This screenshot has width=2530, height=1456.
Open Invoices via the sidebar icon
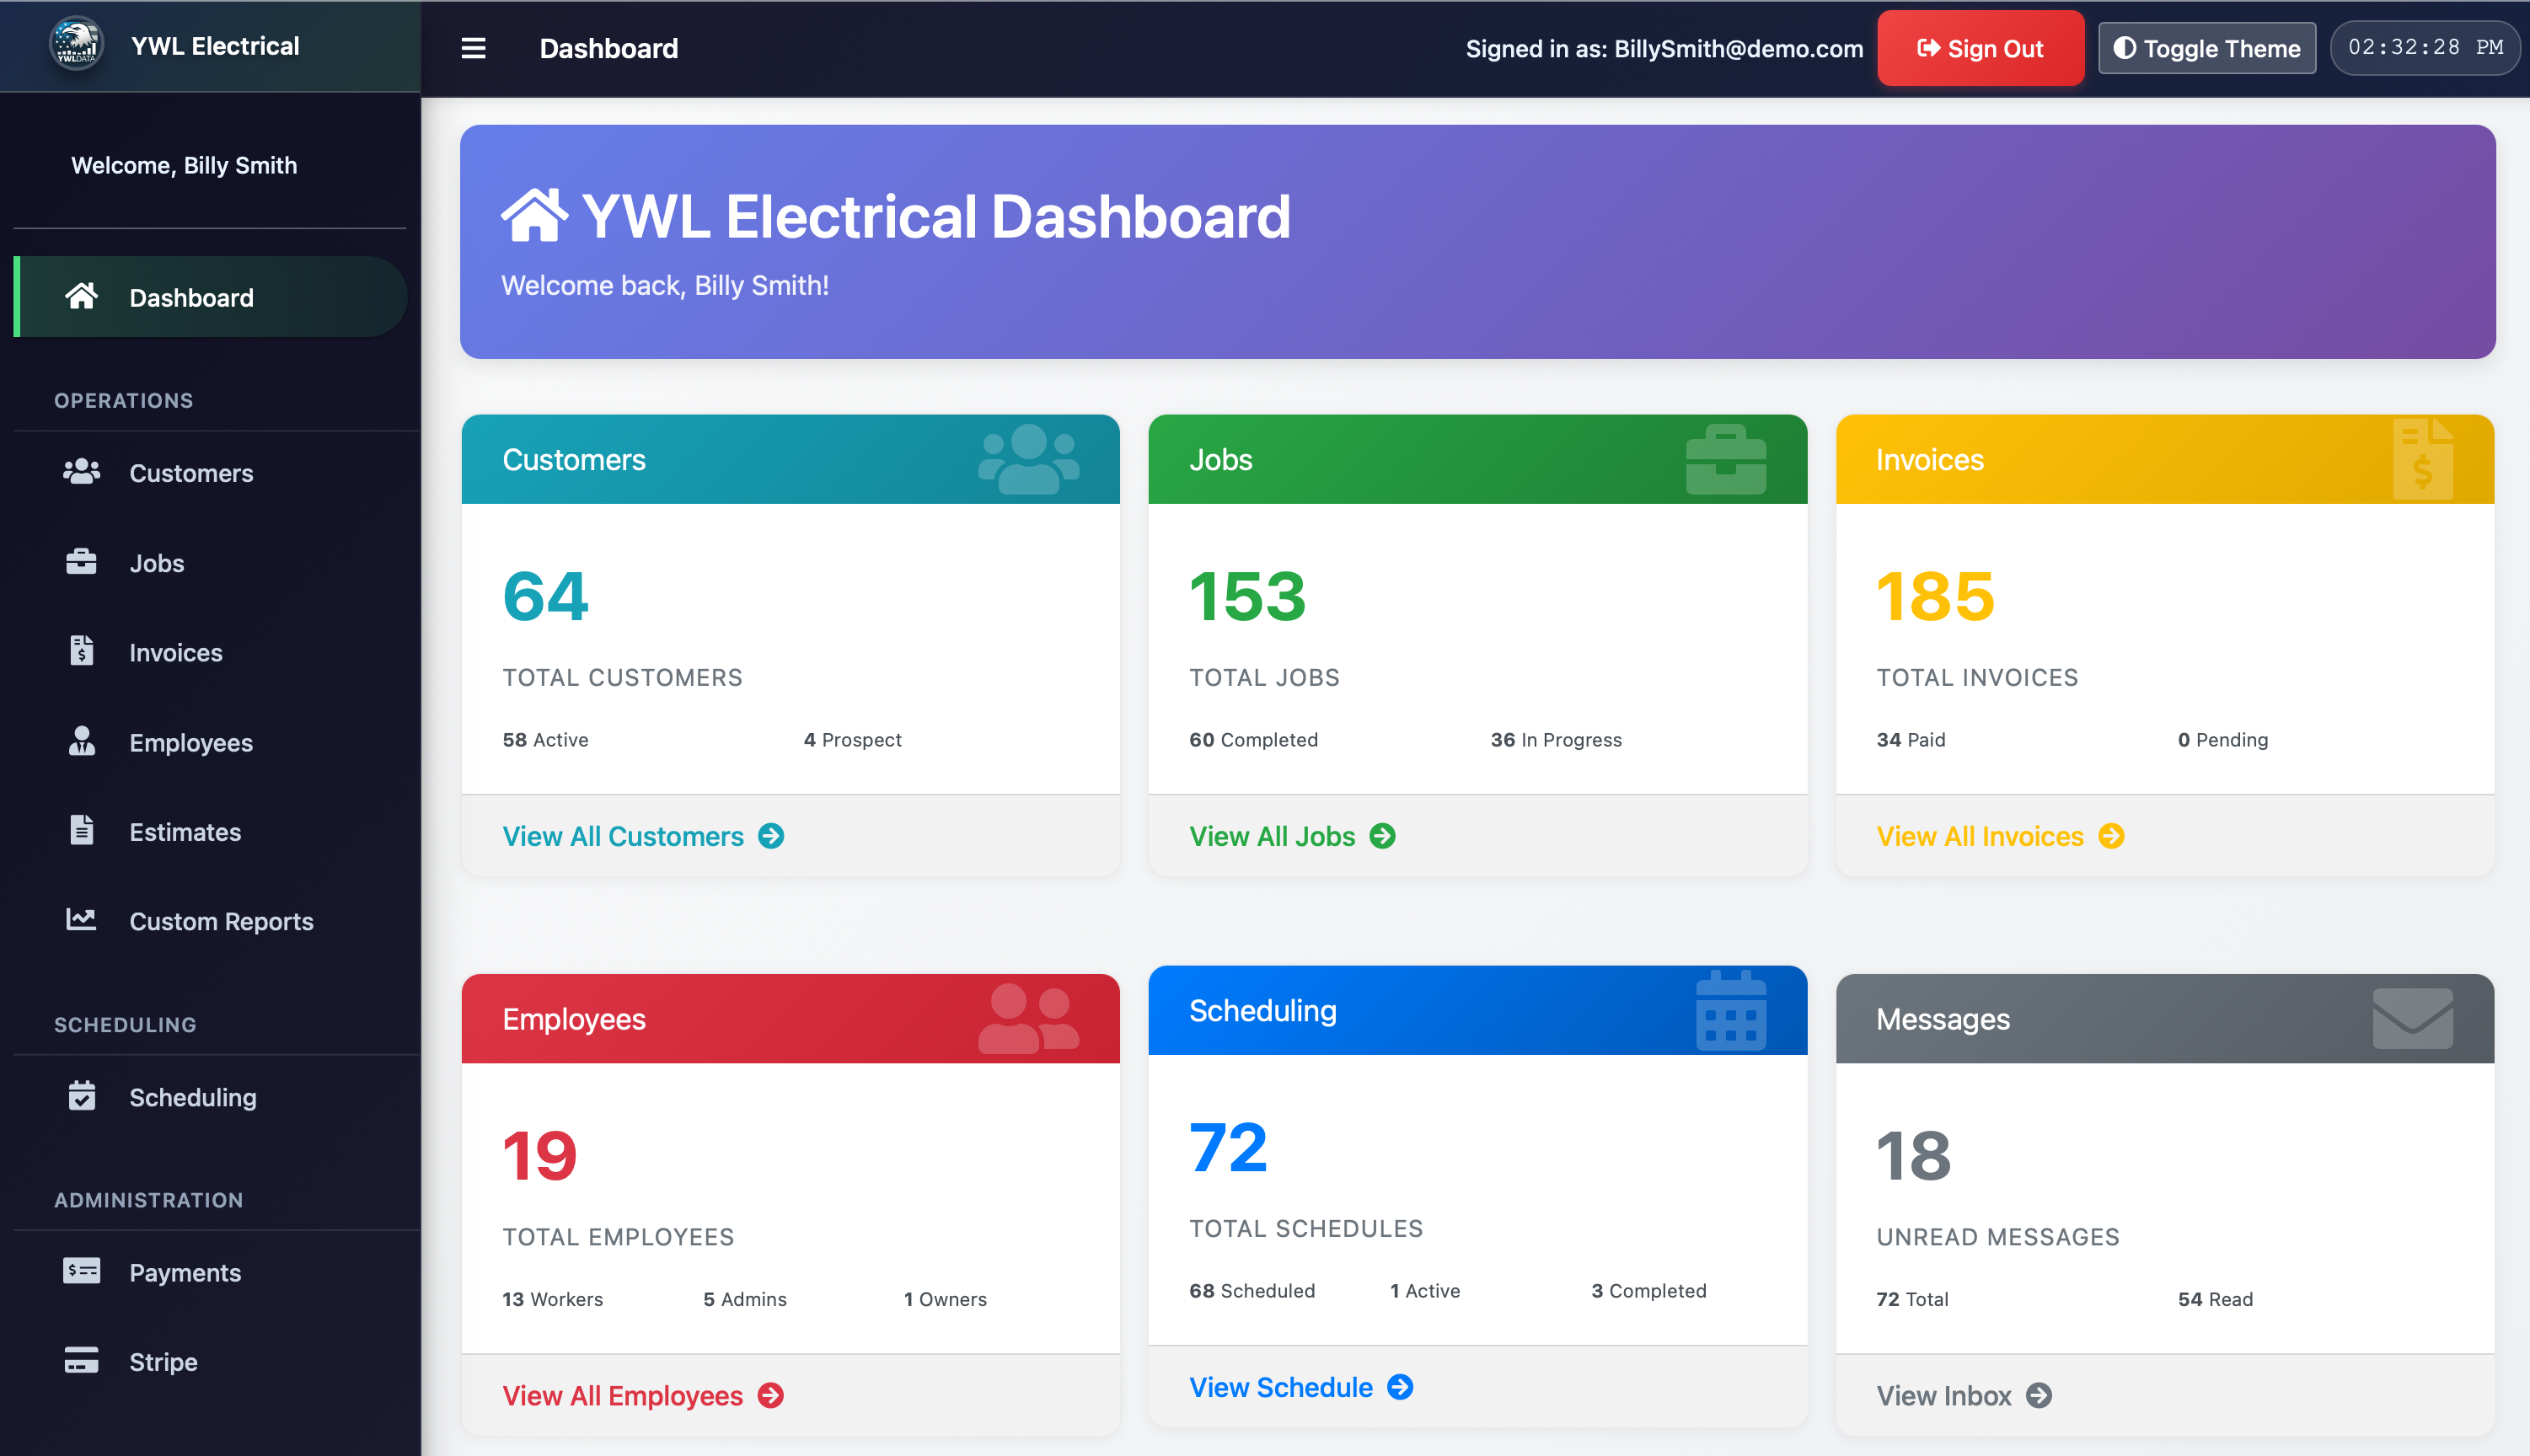coord(81,652)
